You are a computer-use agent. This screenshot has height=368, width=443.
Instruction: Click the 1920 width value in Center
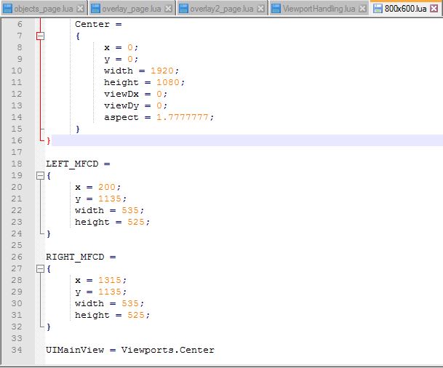point(163,71)
